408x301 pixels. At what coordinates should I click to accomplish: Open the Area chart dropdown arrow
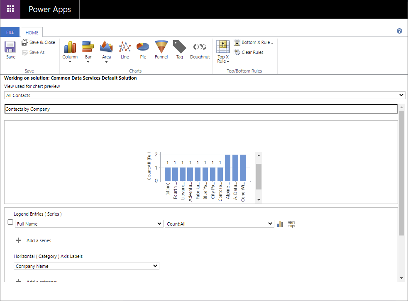click(106, 62)
